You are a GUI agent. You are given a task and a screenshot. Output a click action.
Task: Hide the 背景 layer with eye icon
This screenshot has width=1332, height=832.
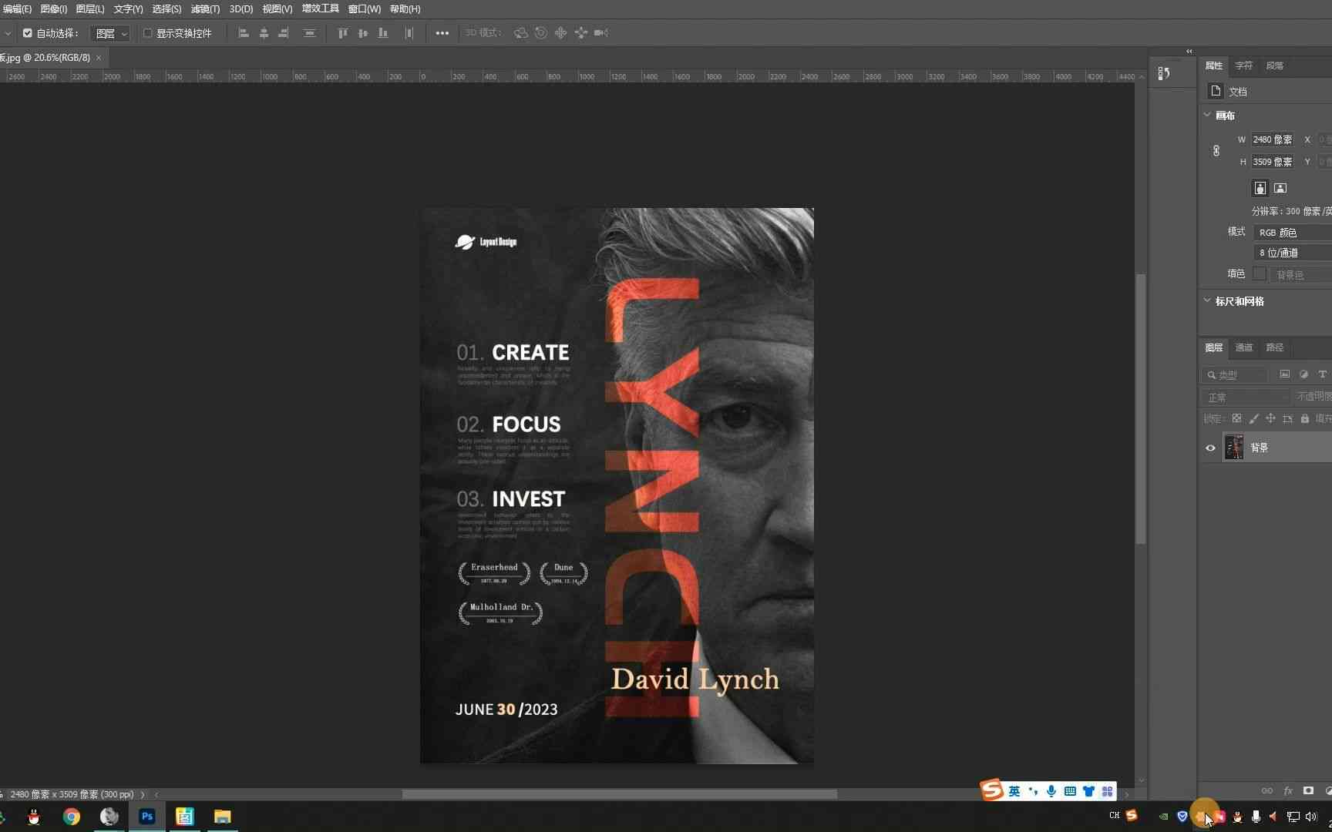click(1210, 448)
